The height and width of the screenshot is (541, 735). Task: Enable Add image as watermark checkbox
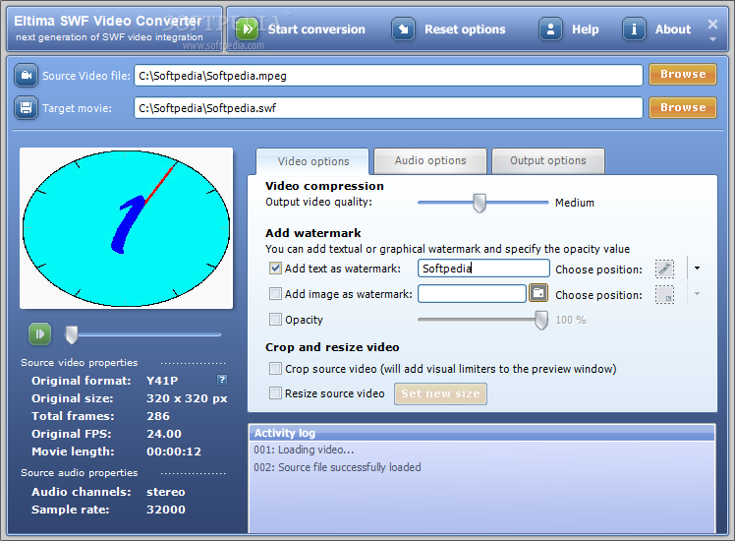tap(275, 294)
